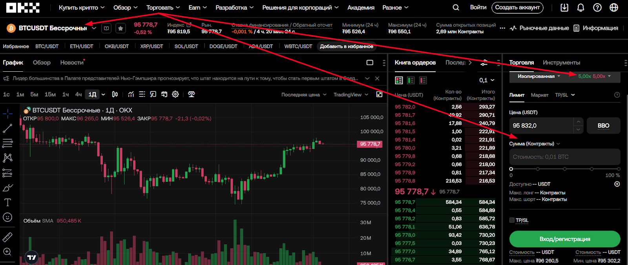Click the Создать аккаунт button
628x265 pixels.
tap(517, 7)
